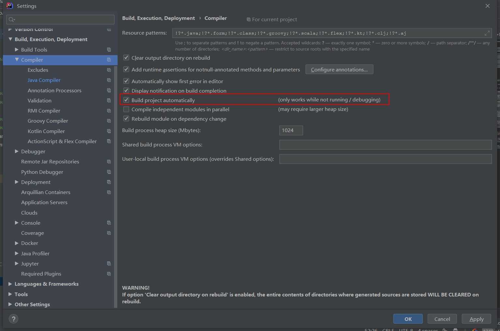Expand the Debugger node
Image resolution: width=500 pixels, height=331 pixels.
click(x=17, y=151)
